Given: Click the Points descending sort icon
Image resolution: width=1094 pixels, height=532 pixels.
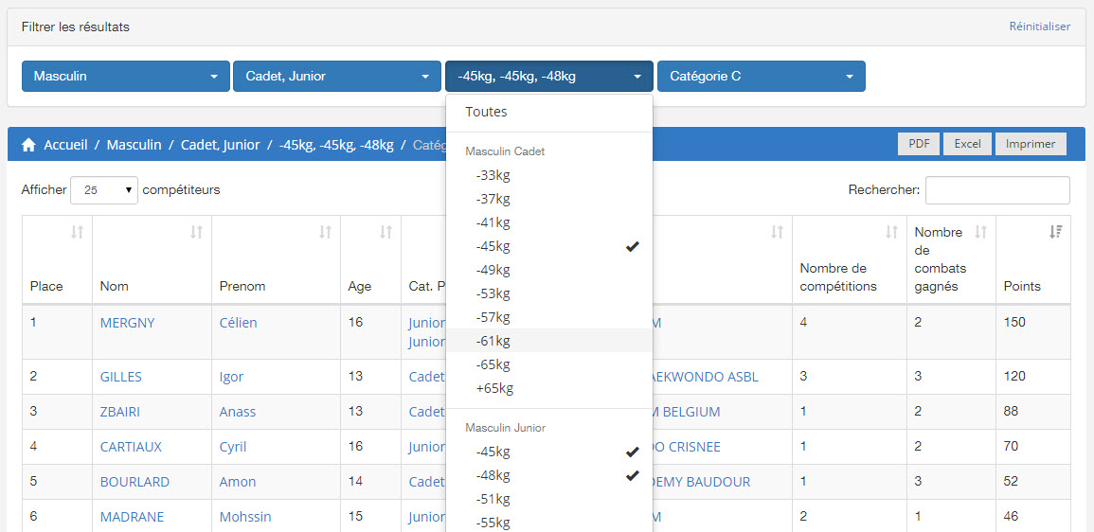Looking at the screenshot, I should (x=1056, y=232).
